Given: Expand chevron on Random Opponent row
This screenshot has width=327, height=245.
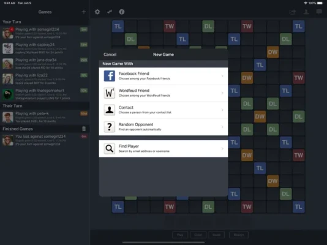Looking at the screenshot, I should [x=222, y=127].
